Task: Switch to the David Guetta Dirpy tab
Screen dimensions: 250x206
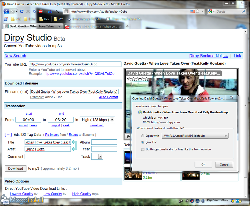Action: [33, 26]
